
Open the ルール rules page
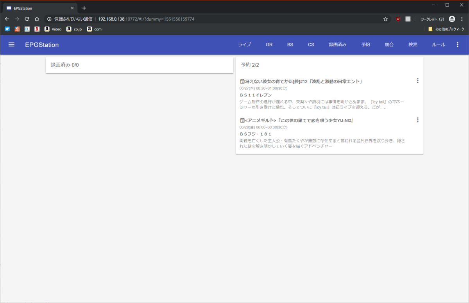click(x=439, y=45)
